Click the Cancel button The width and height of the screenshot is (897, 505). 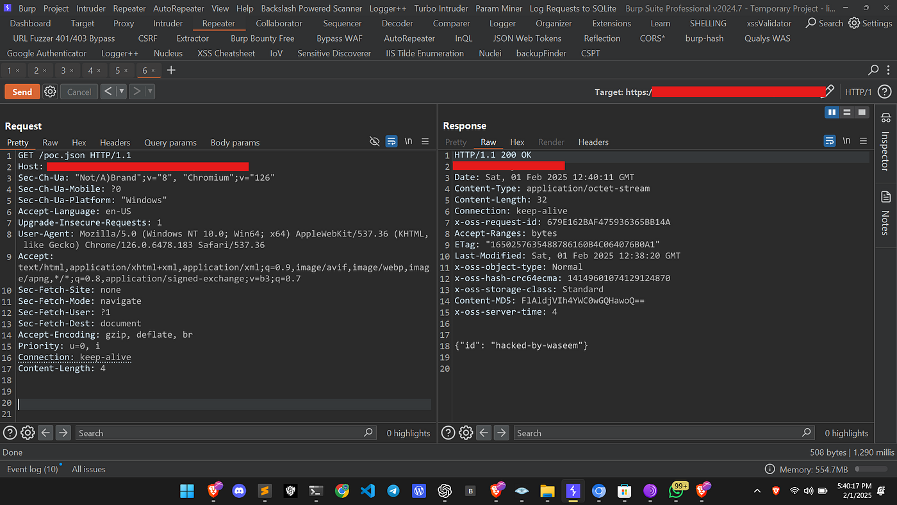79,92
